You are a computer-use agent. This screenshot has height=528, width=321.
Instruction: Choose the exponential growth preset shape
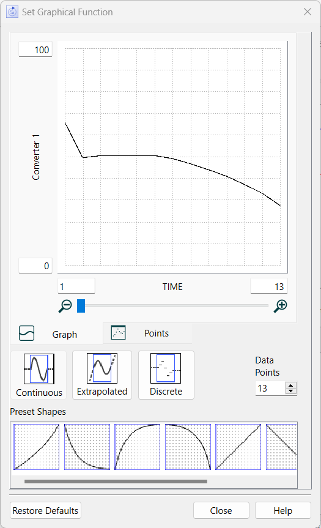pyautogui.click(x=36, y=447)
